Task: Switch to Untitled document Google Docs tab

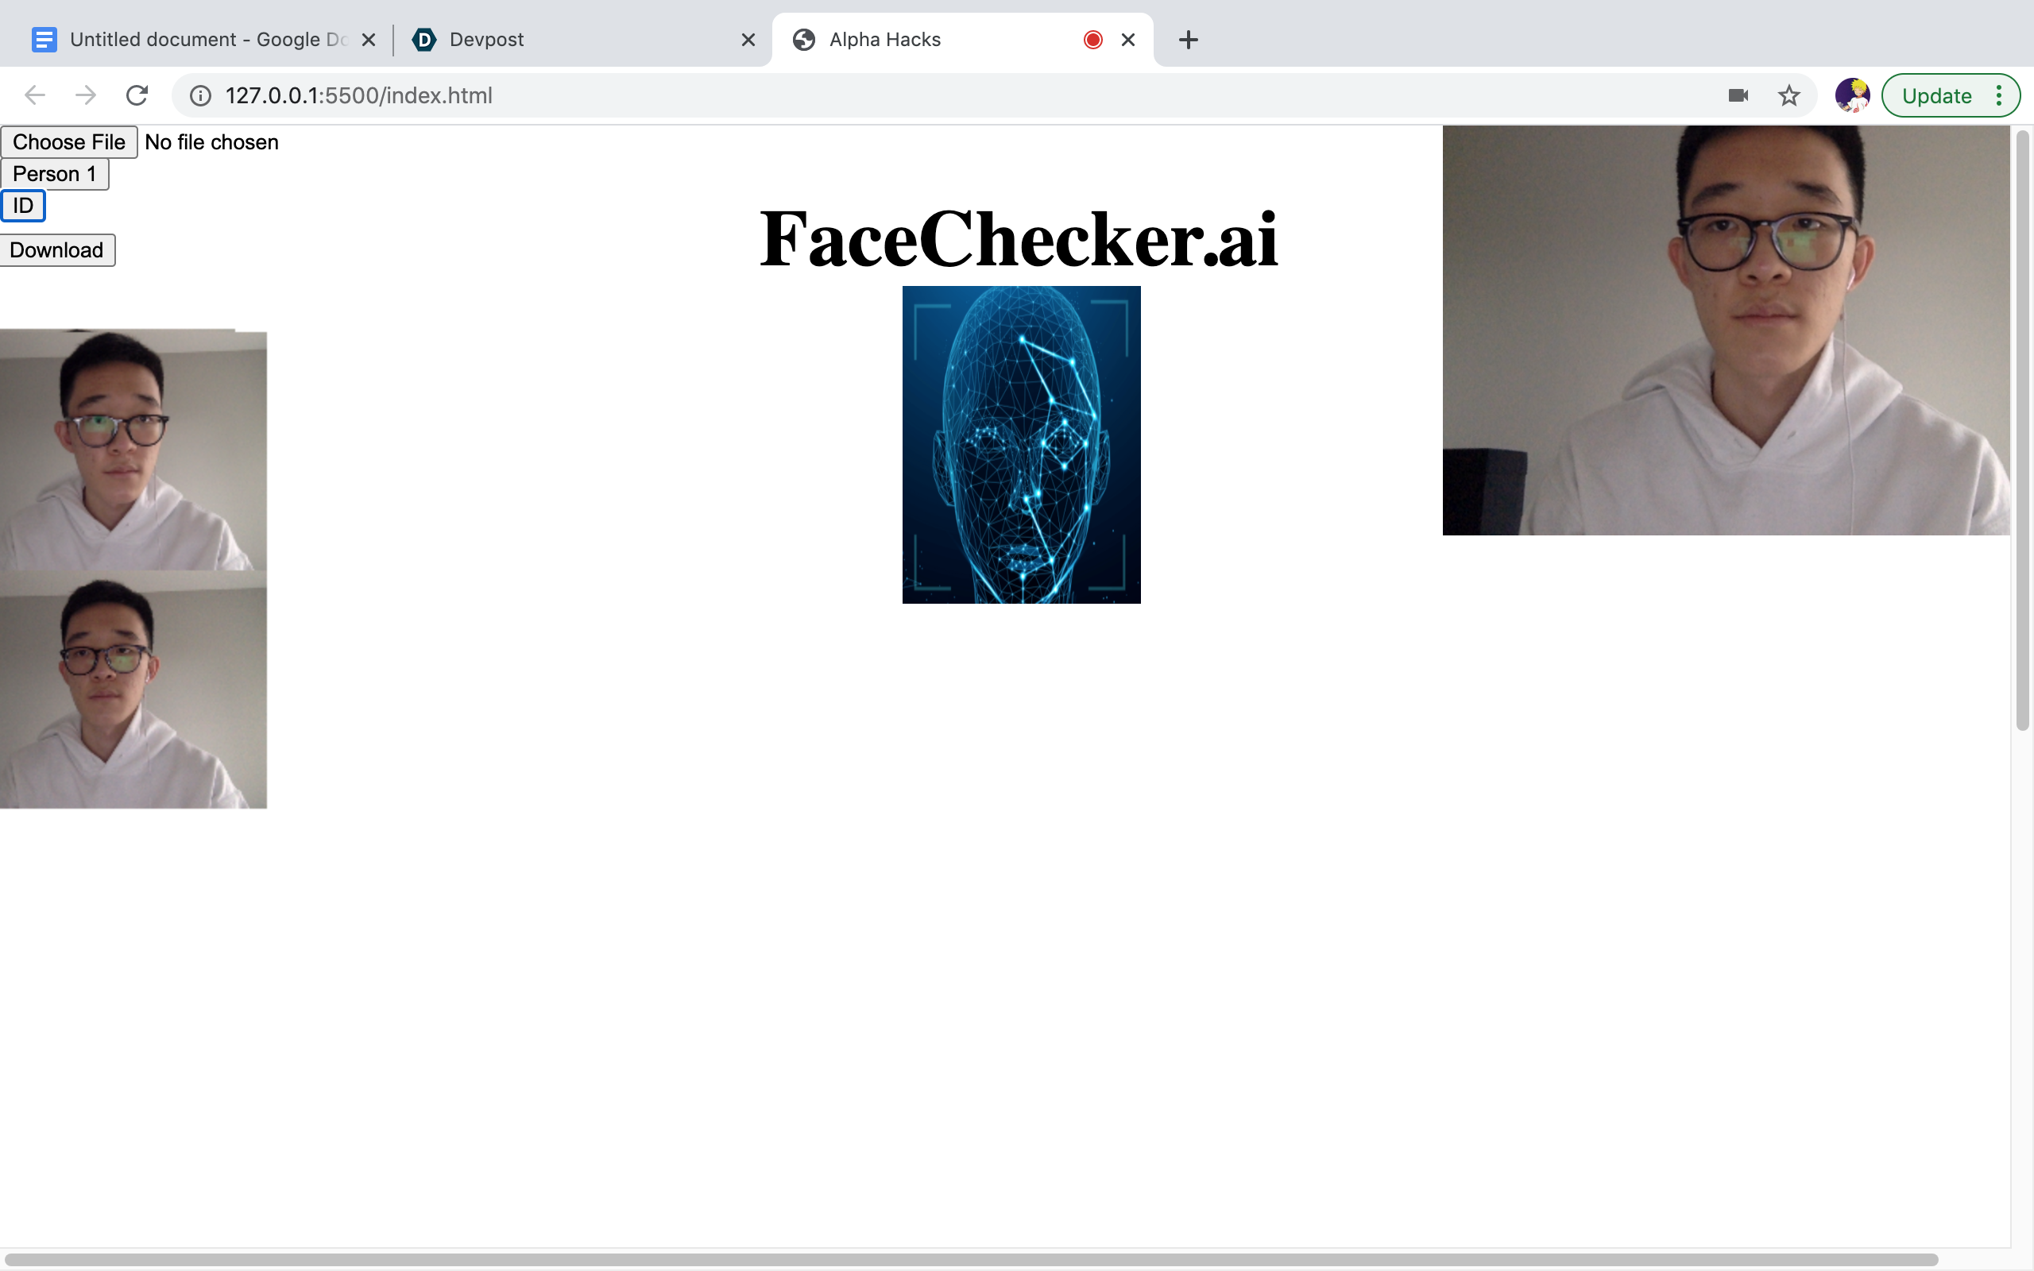Action: (x=193, y=40)
